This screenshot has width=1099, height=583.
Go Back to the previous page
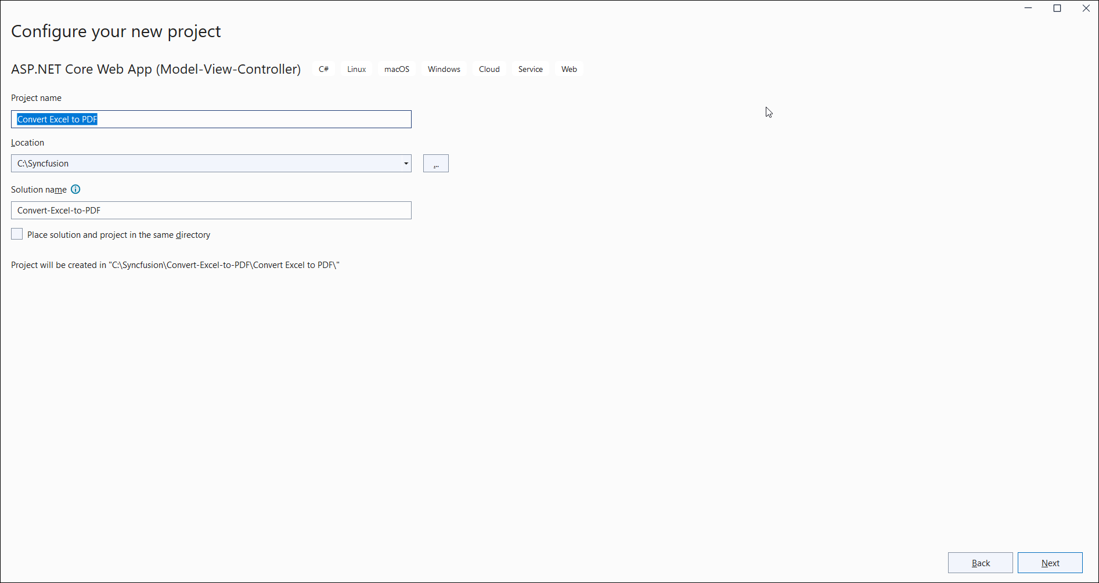980,563
